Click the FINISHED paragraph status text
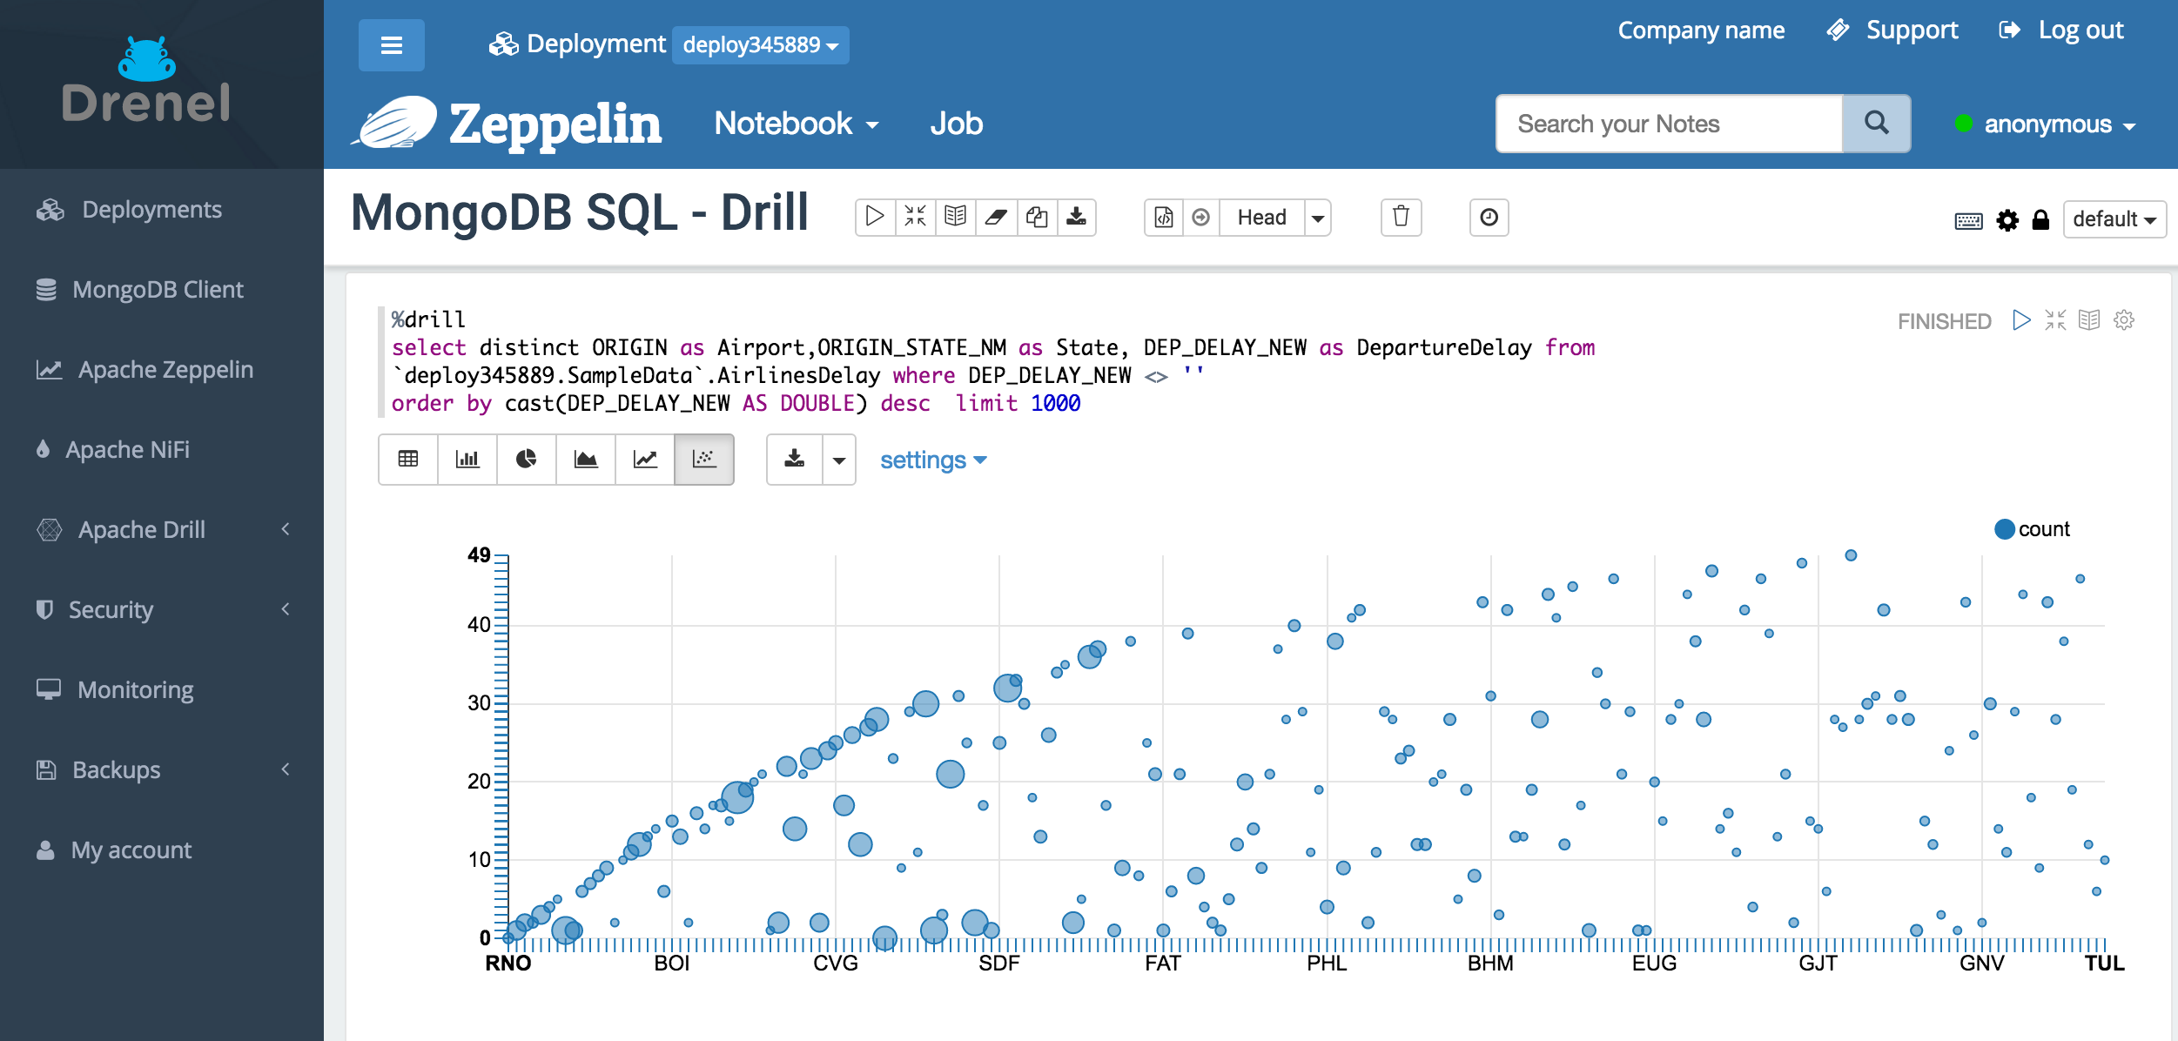Screen dimensions: 2178x1041 pyautogui.click(x=1944, y=321)
